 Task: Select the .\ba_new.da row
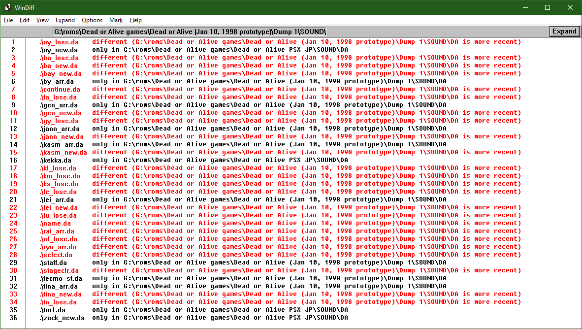280,66
